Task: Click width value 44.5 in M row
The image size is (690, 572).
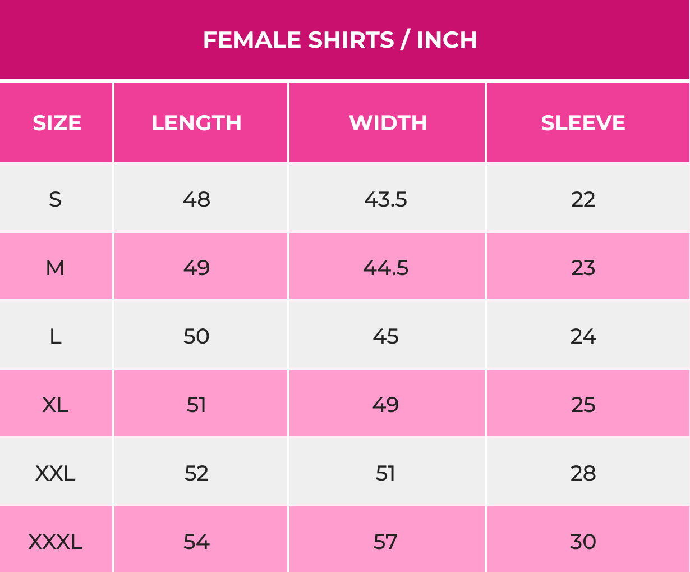Action: [386, 268]
